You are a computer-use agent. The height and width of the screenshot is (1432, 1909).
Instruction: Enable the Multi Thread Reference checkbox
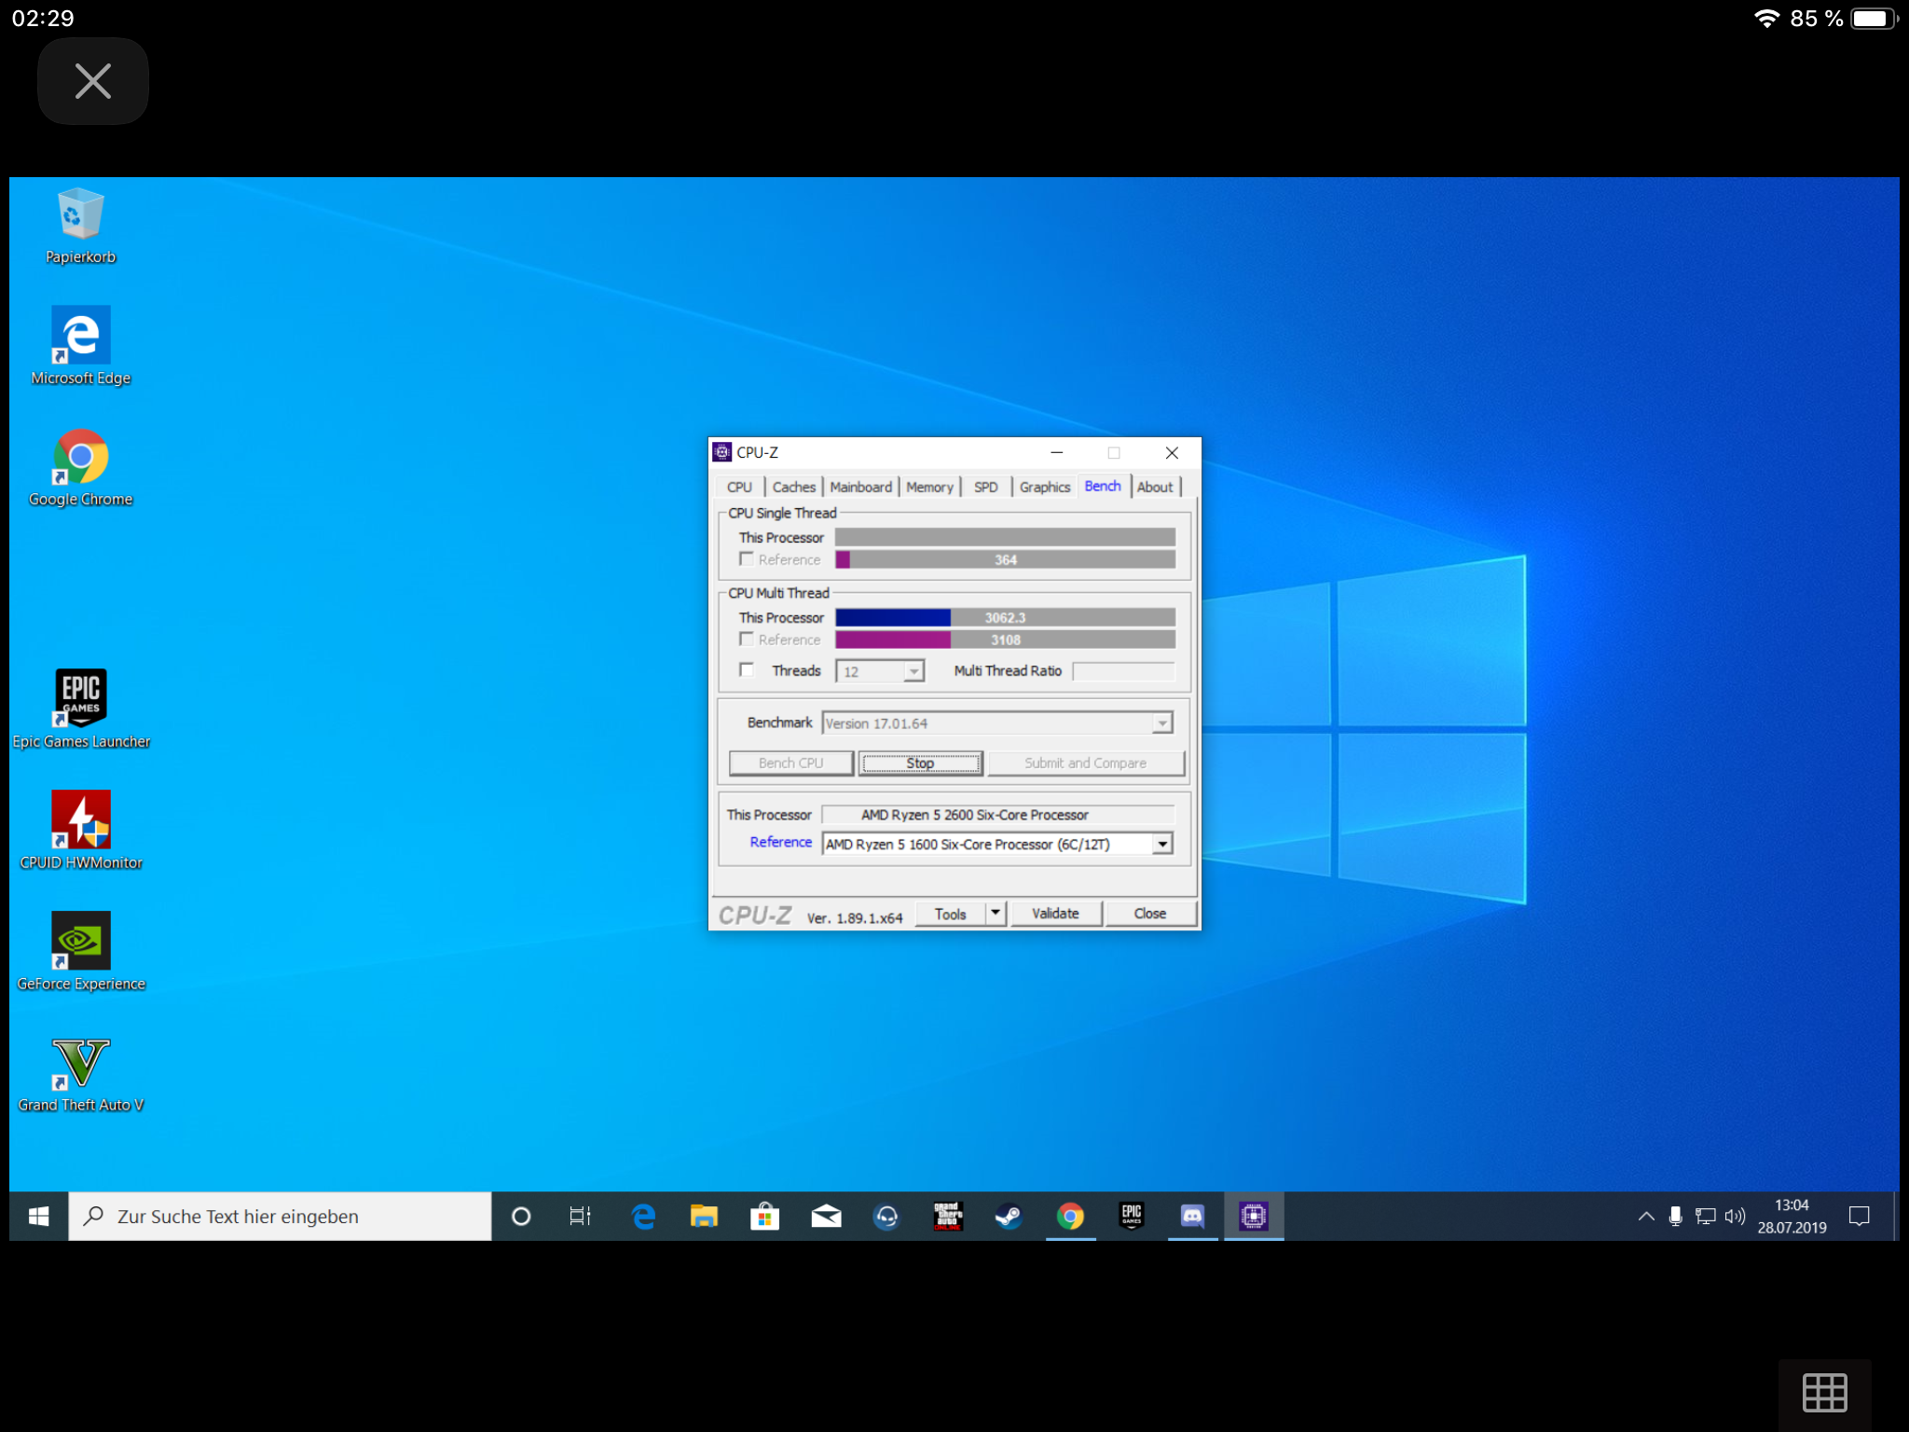click(747, 640)
